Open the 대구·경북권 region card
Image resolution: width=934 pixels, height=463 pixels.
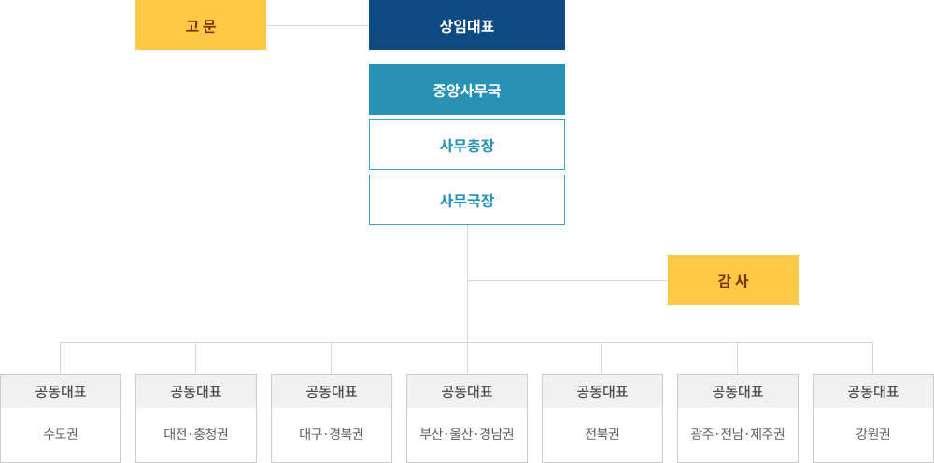coord(332,418)
